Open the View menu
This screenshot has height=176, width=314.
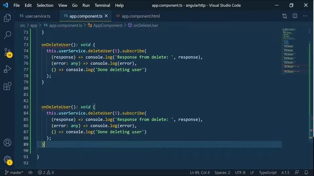click(63, 5)
